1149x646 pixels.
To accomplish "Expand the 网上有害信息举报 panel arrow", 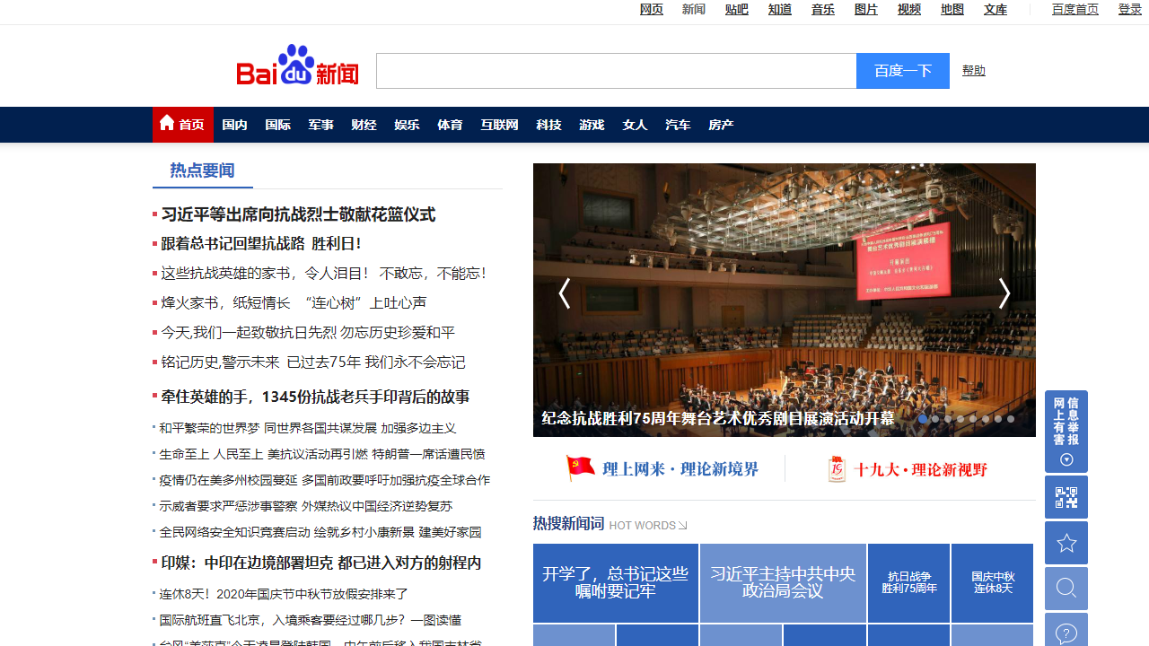I will [1066, 460].
